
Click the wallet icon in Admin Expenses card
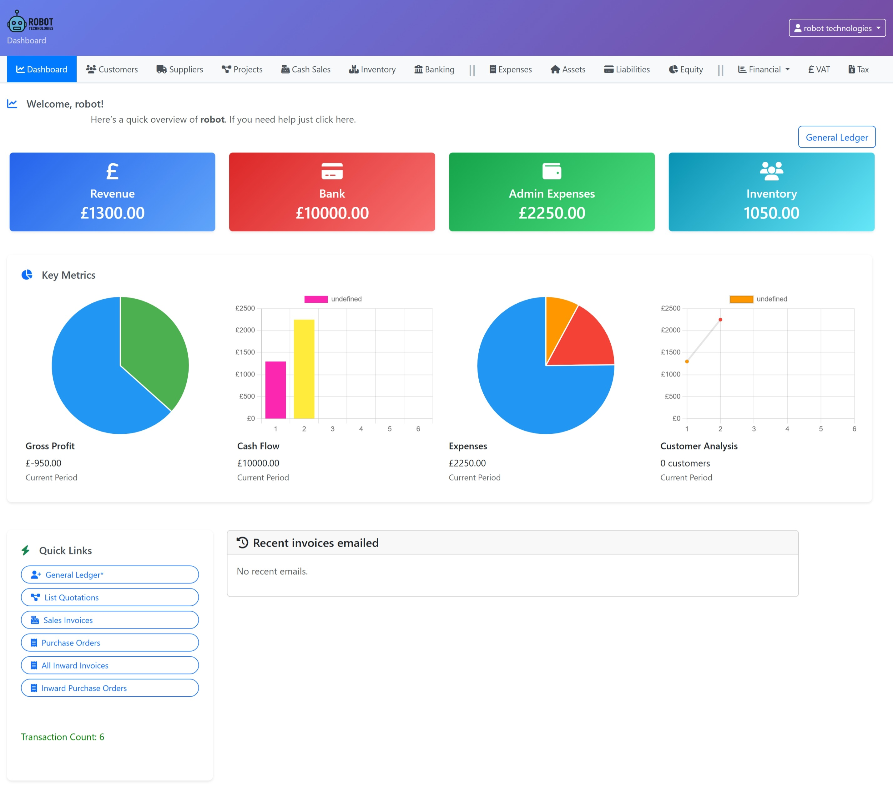point(552,171)
